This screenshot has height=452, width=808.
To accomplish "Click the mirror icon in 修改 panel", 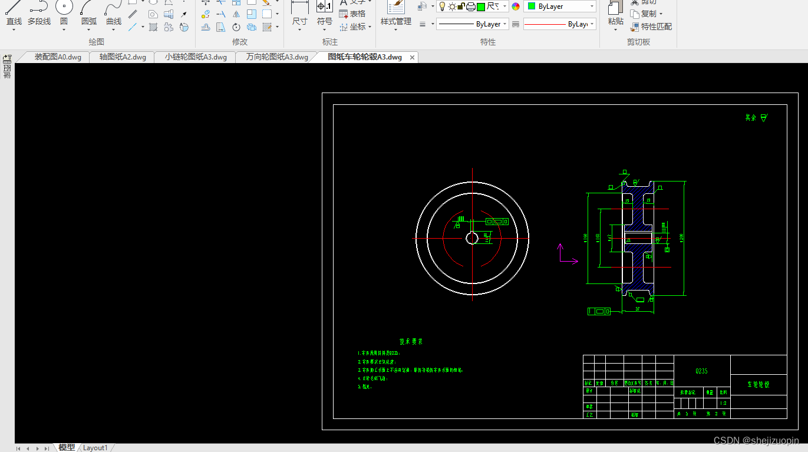I will [236, 14].
